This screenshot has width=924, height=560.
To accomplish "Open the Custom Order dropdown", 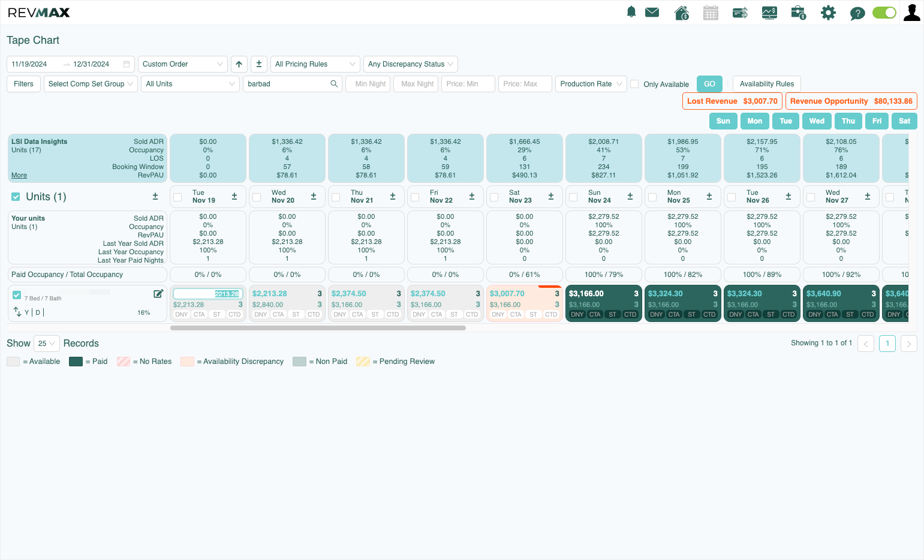I will [183, 64].
